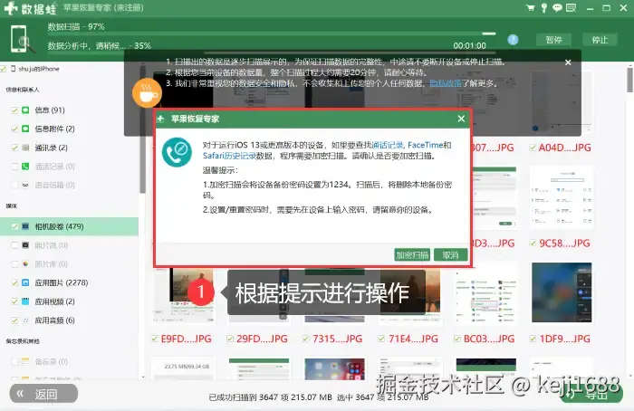
Task: Select the 应用音频 (6) category row
Action: [x=69, y=320]
